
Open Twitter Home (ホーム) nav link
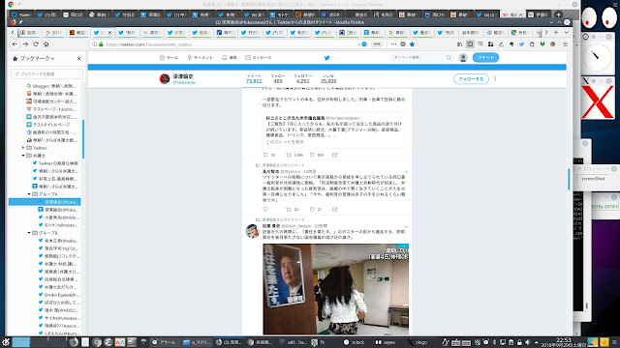pyautogui.click(x=169, y=58)
